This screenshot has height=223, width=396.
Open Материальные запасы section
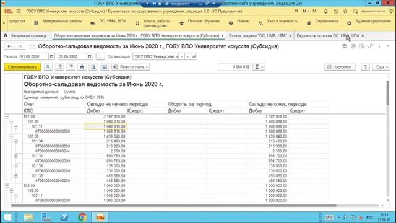58,23
